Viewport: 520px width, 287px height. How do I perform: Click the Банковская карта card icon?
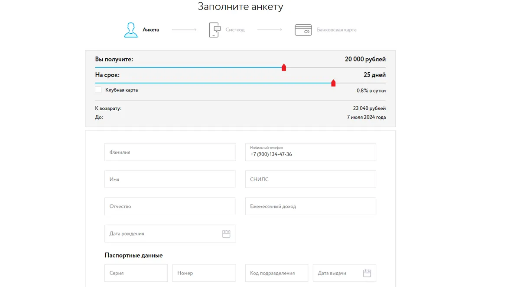tap(303, 30)
